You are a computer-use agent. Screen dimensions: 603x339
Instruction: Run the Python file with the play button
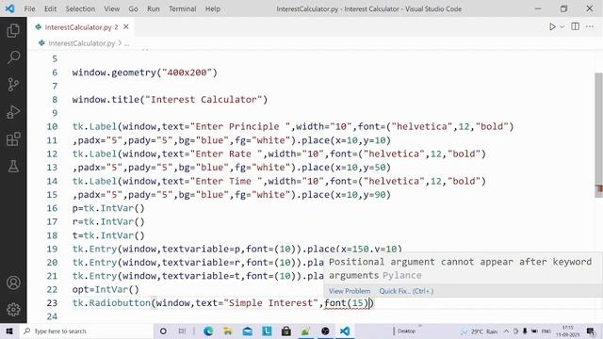click(x=552, y=26)
